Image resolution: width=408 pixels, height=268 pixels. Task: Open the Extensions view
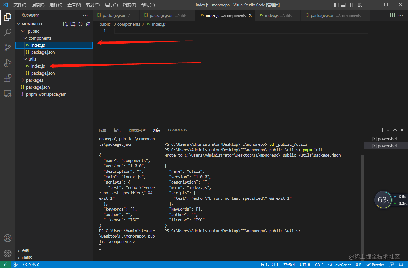(8, 78)
